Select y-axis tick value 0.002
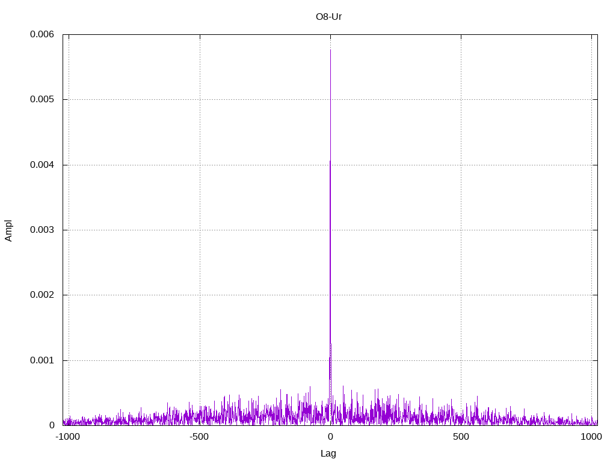Image resolution: width=616 pixels, height=462 pixels. (x=42, y=295)
